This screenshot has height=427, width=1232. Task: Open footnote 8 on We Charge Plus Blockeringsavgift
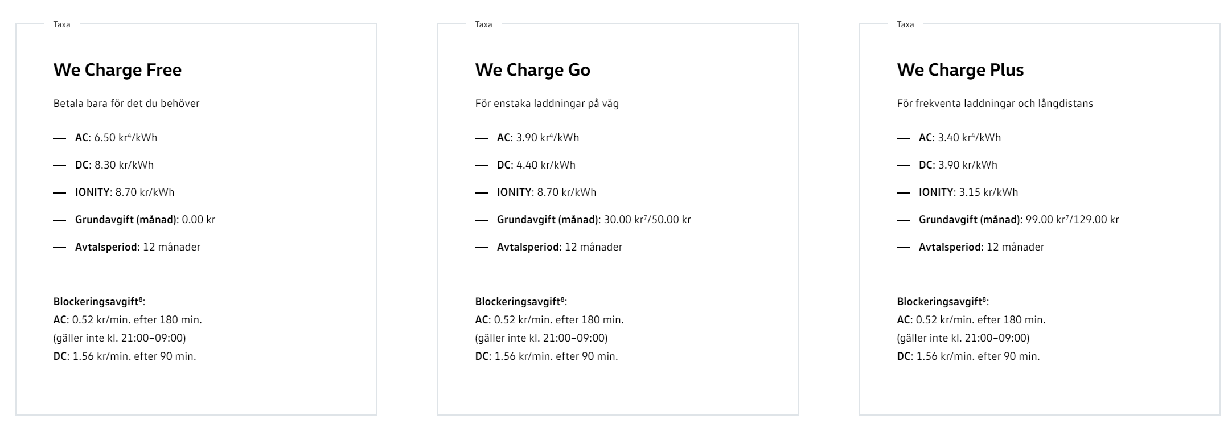pos(984,299)
